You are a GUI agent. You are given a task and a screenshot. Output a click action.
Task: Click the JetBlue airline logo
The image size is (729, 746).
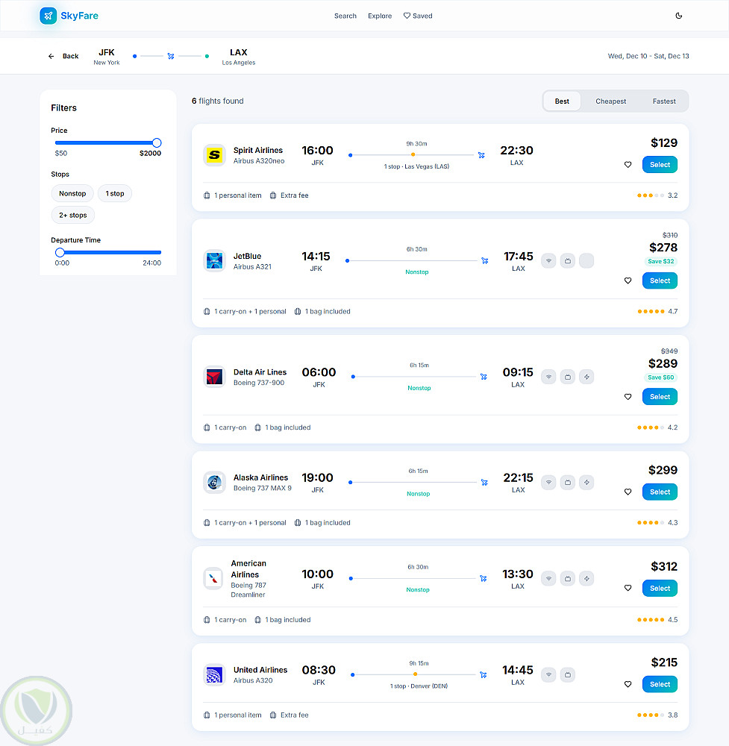pyautogui.click(x=214, y=260)
